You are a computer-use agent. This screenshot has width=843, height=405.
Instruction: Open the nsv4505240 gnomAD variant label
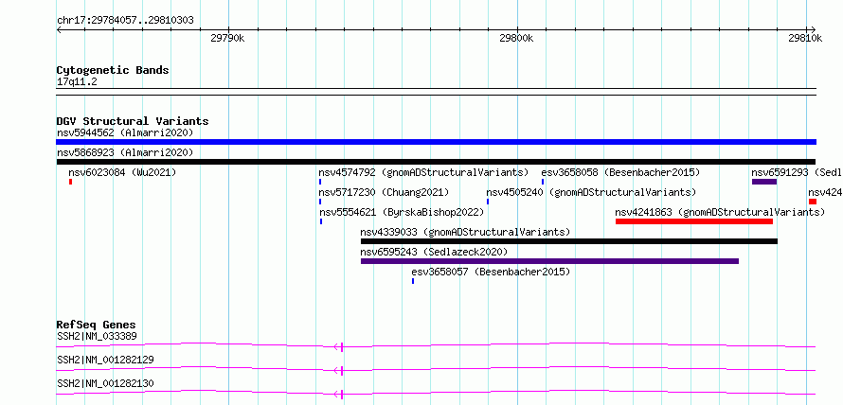click(x=591, y=192)
